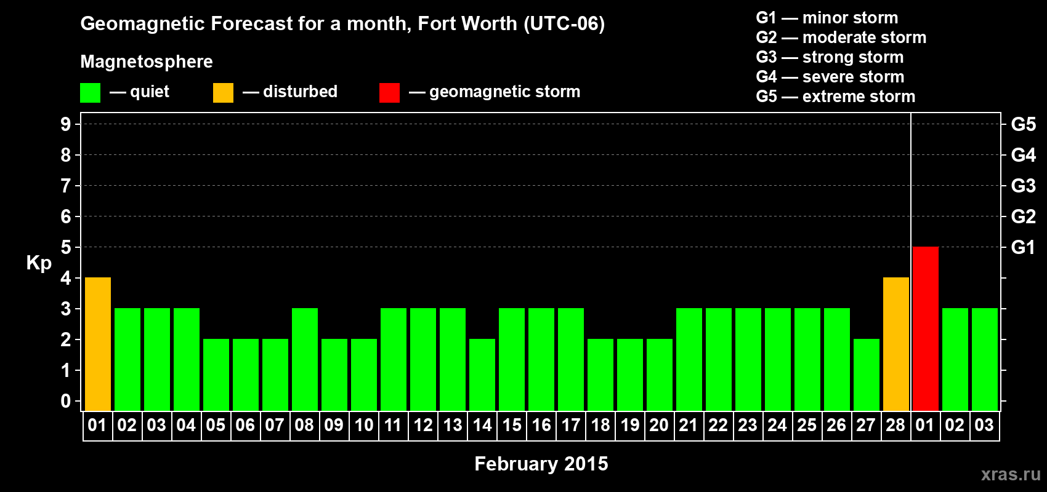The image size is (1047, 492).
Task: Click the green bar above date 05
Action: 216,375
